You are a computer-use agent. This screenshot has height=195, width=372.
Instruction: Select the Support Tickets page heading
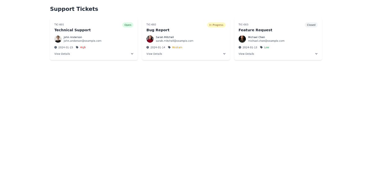click(74, 9)
